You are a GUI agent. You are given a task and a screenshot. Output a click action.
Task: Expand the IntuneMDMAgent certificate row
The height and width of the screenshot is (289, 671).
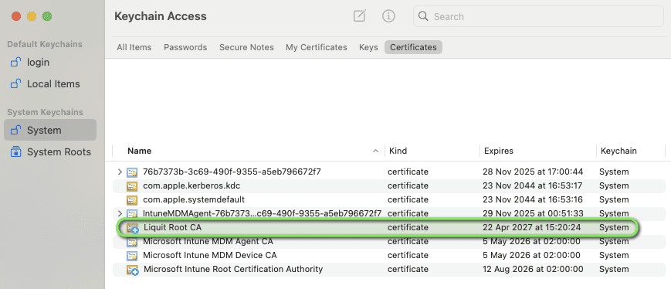click(120, 213)
